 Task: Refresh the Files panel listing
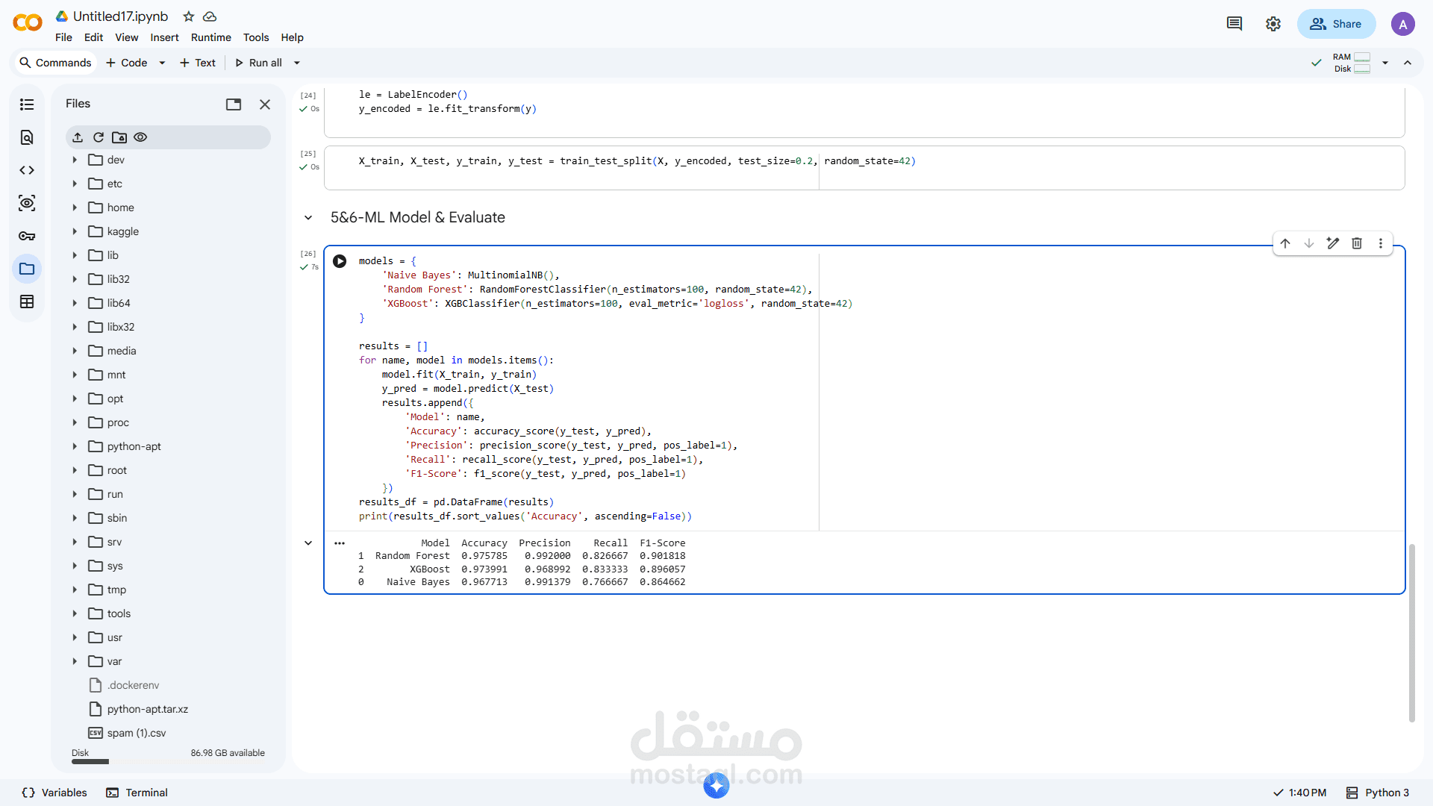coord(99,137)
